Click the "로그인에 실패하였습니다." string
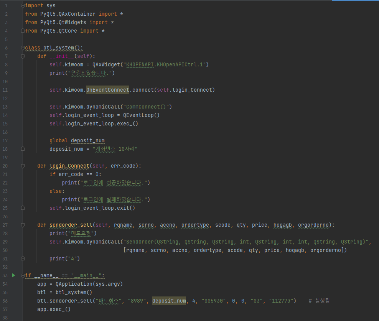Screen dimensions: 379x321 coord(114,199)
